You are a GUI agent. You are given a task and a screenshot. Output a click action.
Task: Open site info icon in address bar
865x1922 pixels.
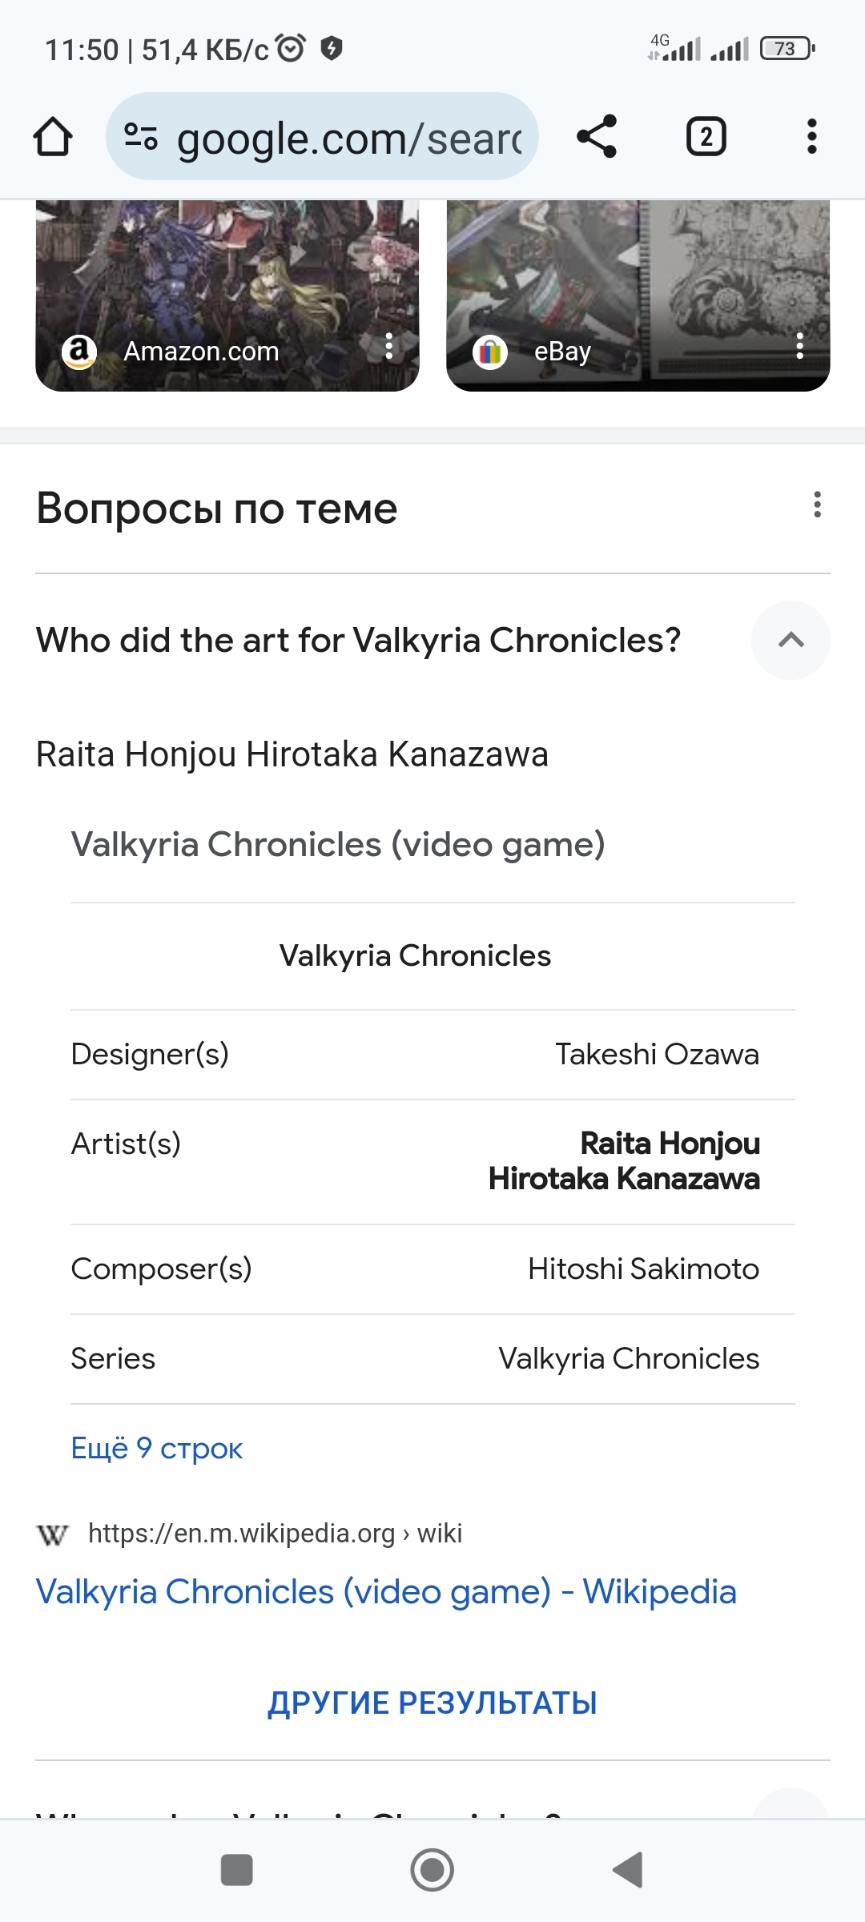click(x=142, y=137)
